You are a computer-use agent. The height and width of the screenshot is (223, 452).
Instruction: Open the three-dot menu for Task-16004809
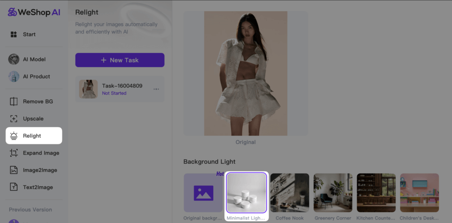(x=156, y=89)
